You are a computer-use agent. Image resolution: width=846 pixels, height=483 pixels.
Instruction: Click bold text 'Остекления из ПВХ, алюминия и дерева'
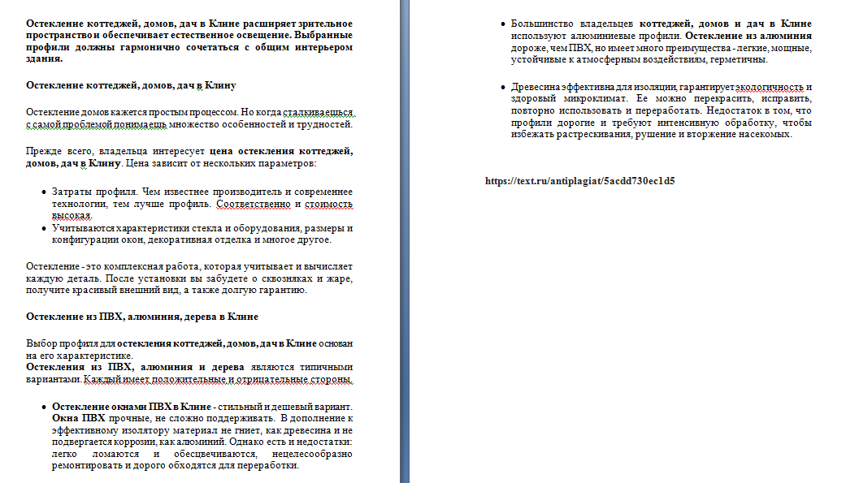[x=135, y=367]
